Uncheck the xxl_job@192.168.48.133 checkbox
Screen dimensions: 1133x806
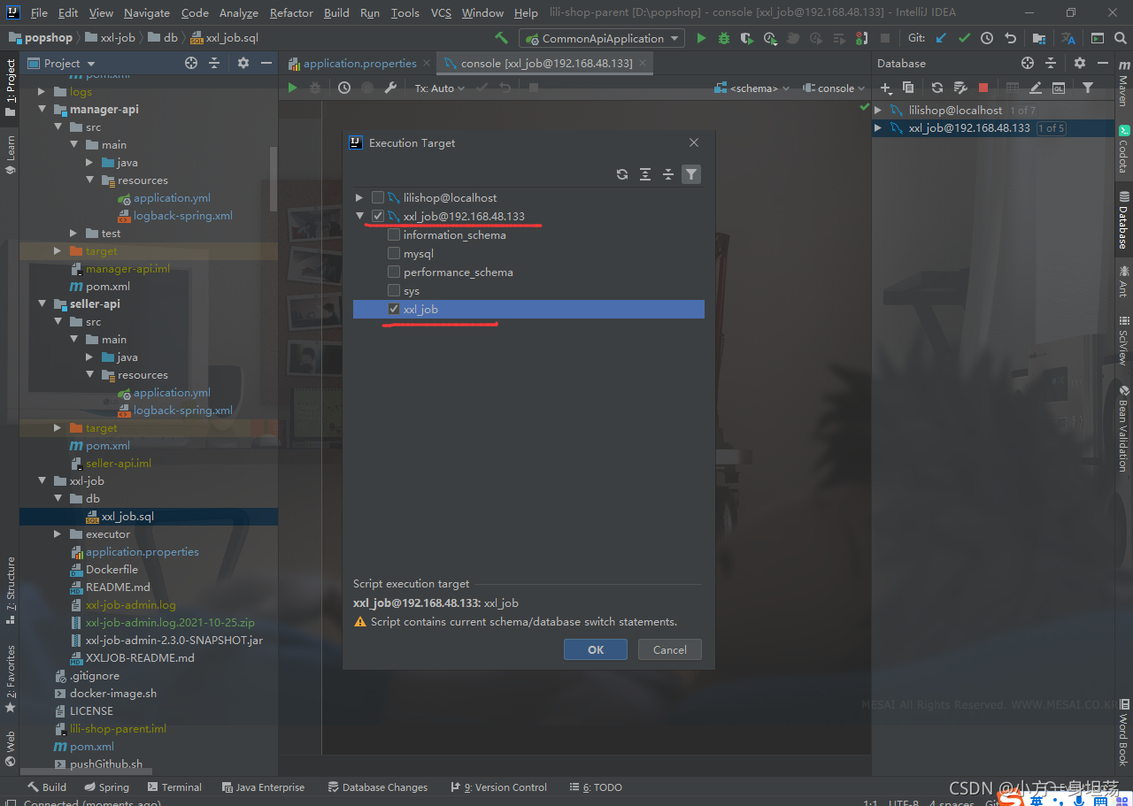378,216
